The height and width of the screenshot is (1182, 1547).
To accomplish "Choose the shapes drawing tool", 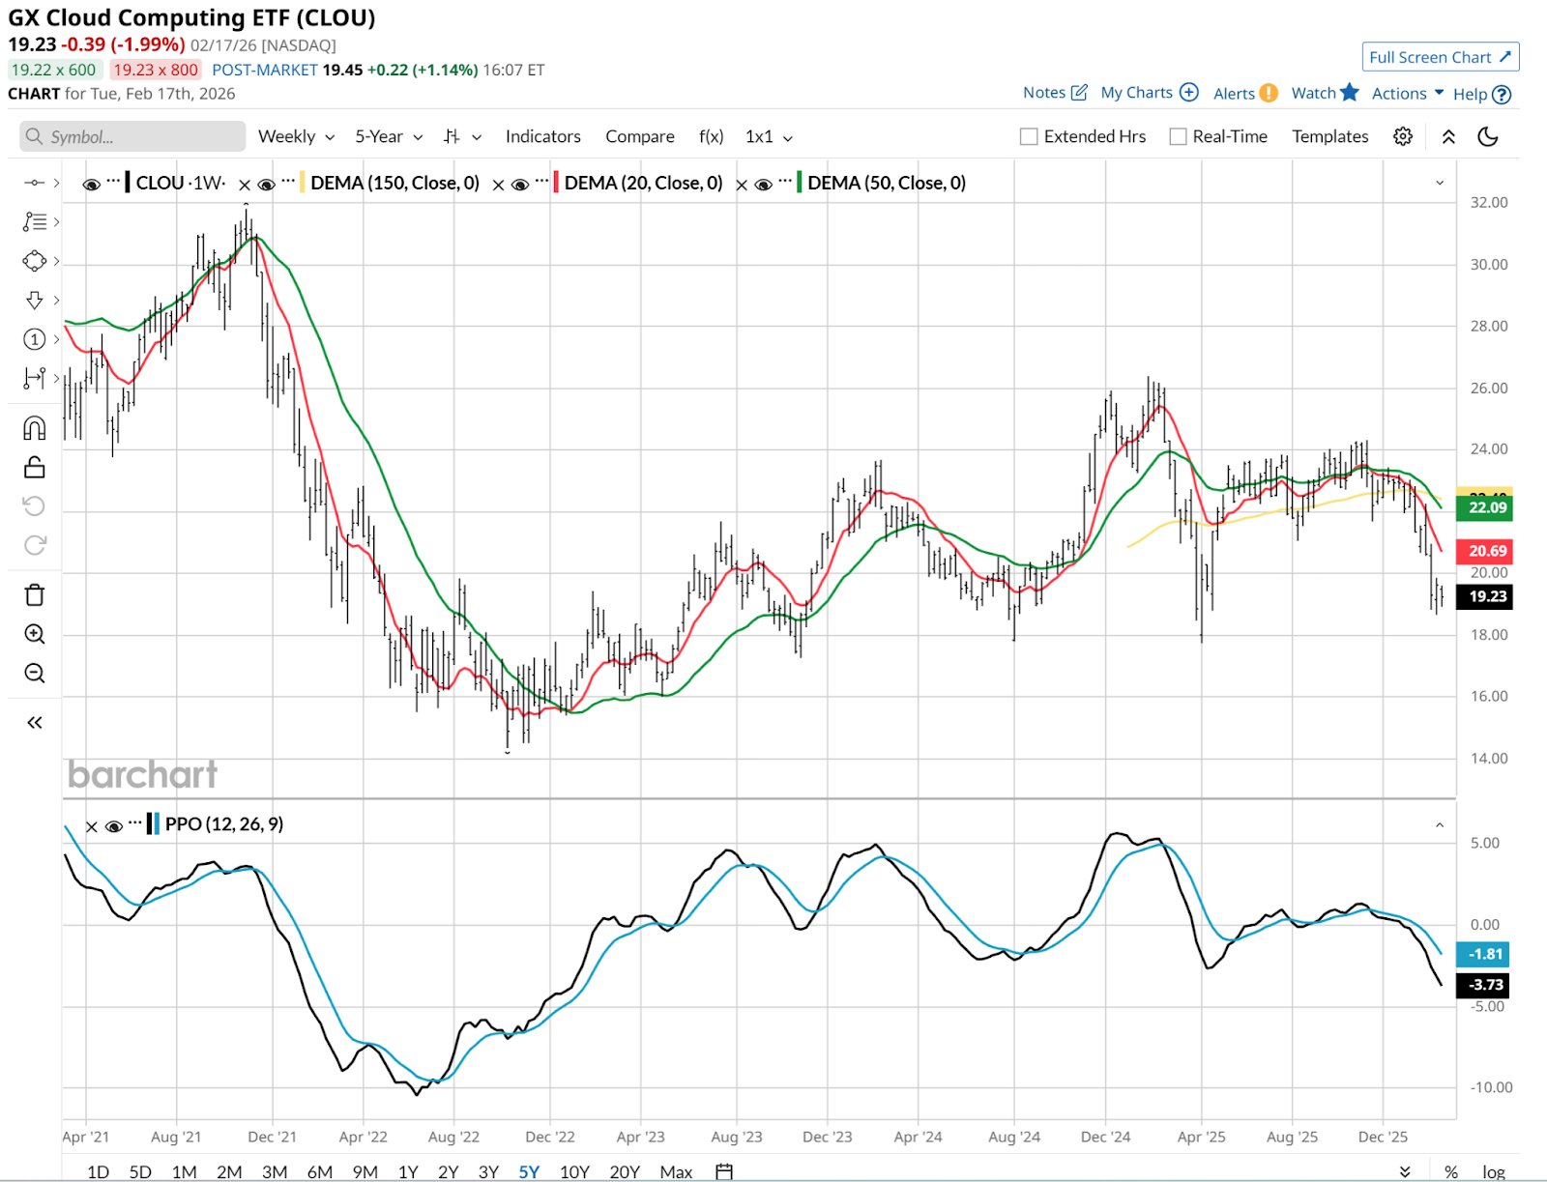I will (x=34, y=261).
